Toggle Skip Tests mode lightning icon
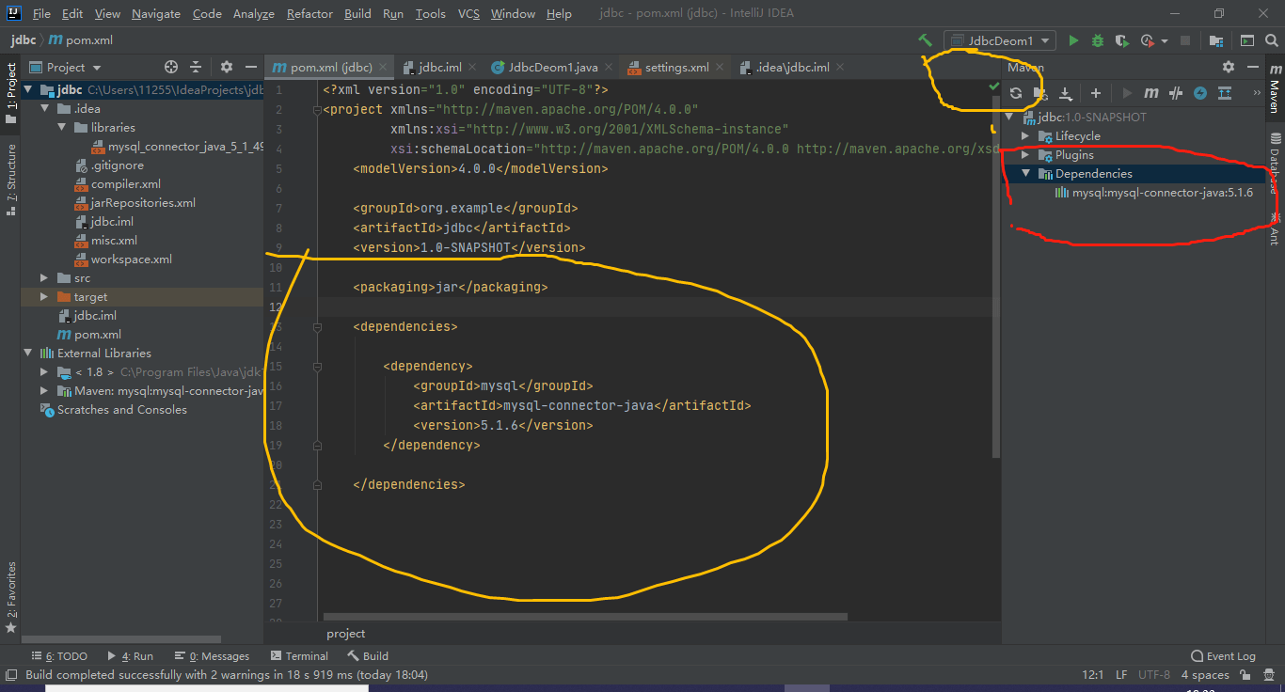This screenshot has width=1285, height=692. point(1200,93)
